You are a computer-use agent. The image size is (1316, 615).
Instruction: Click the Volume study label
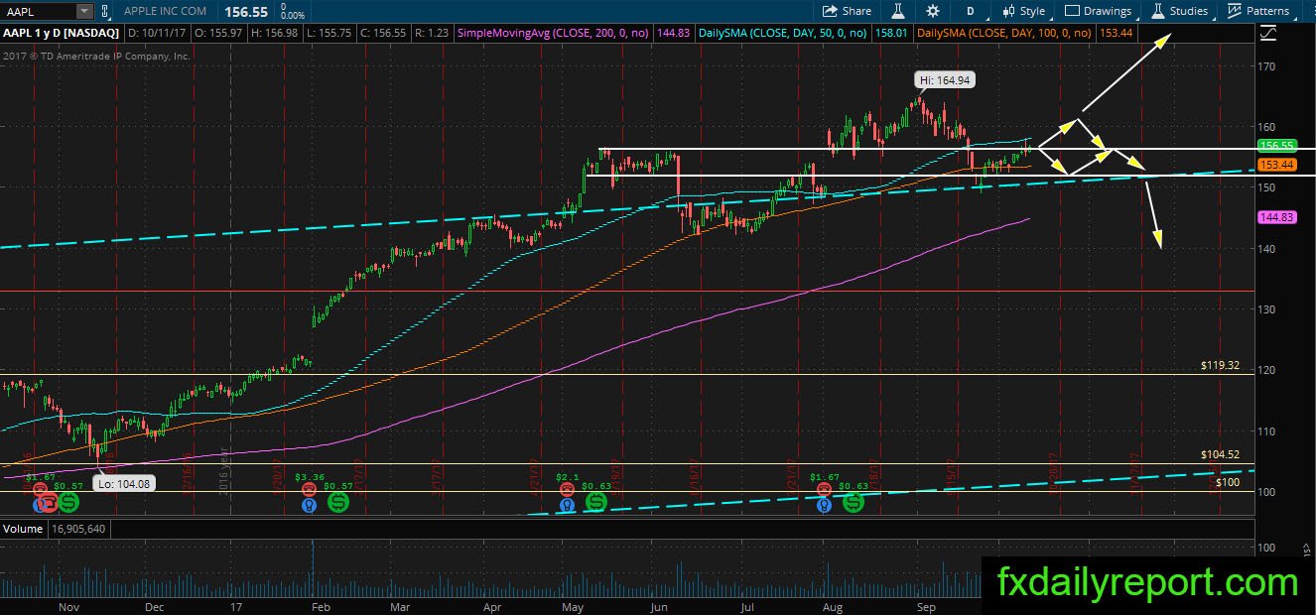click(x=23, y=529)
